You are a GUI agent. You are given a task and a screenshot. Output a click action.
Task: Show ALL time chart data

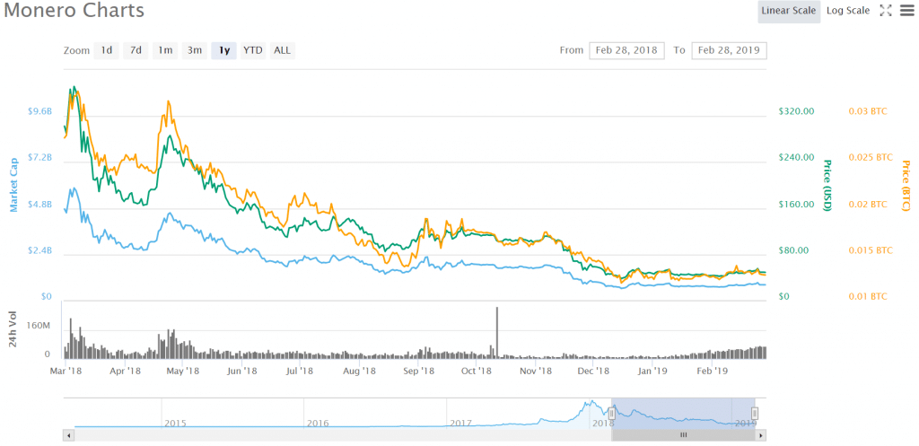[282, 50]
